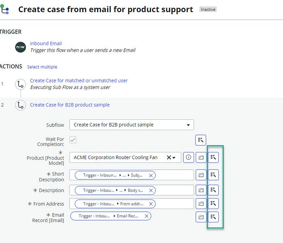This screenshot has width=283, height=243.
Task: Click inside the Description input field
Action: [174, 190]
